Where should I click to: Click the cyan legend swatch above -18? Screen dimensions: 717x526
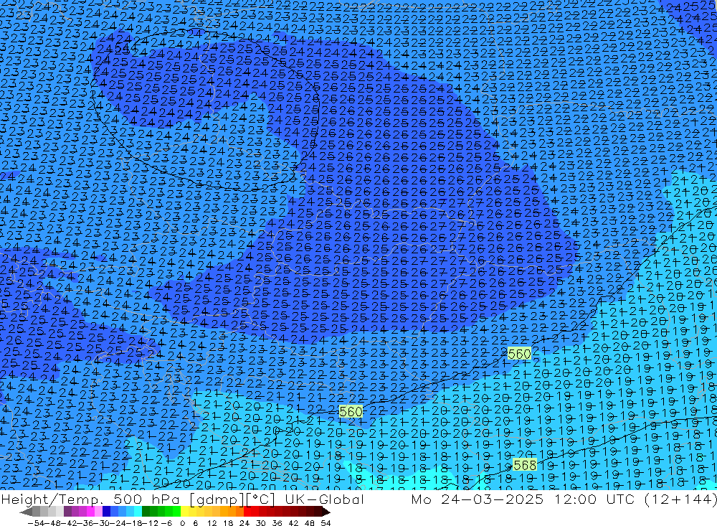(138, 512)
